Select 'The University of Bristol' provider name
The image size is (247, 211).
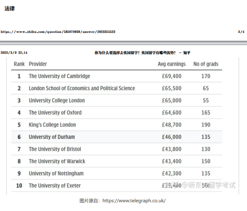pos(55,149)
